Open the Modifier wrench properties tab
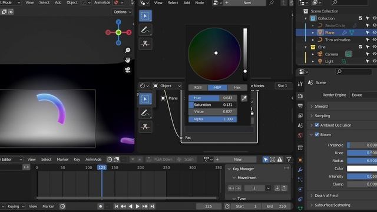This screenshot has width=377, height=212. pos(300,170)
